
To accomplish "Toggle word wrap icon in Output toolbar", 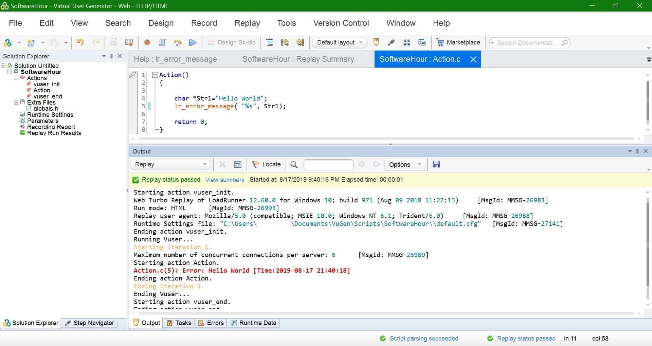I will (238, 165).
